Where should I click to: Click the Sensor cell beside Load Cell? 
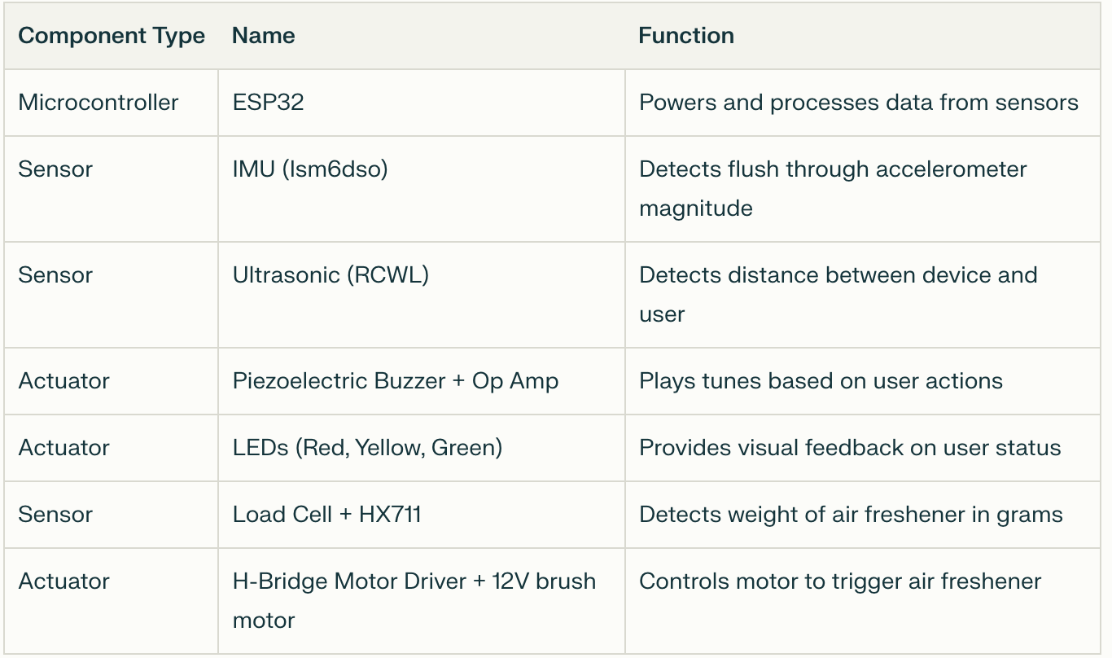(x=55, y=515)
